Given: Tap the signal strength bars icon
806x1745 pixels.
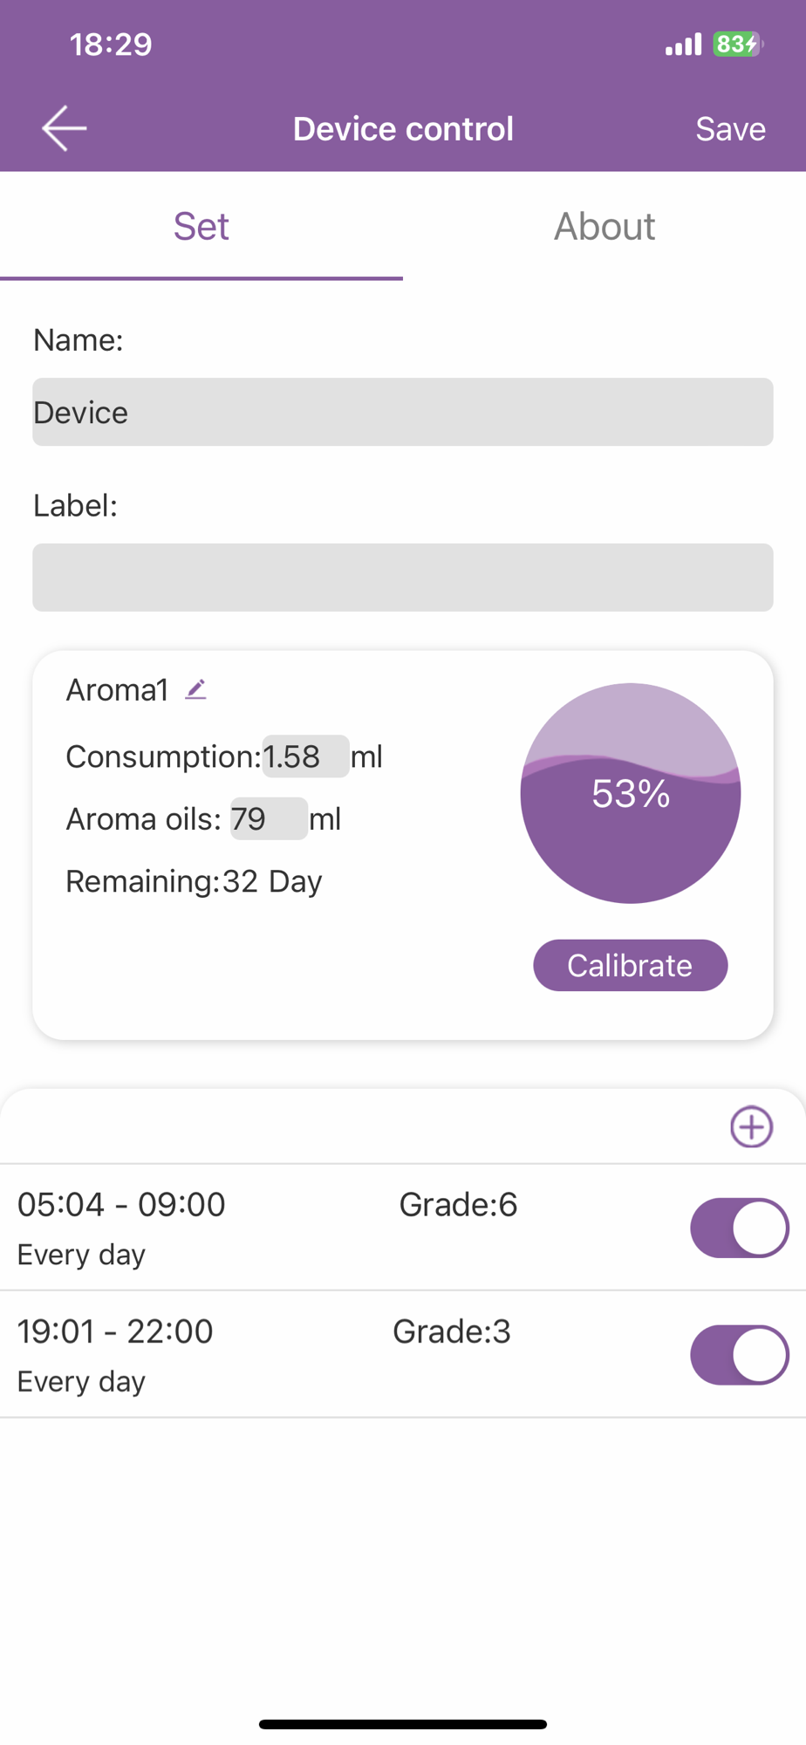Looking at the screenshot, I should (683, 44).
